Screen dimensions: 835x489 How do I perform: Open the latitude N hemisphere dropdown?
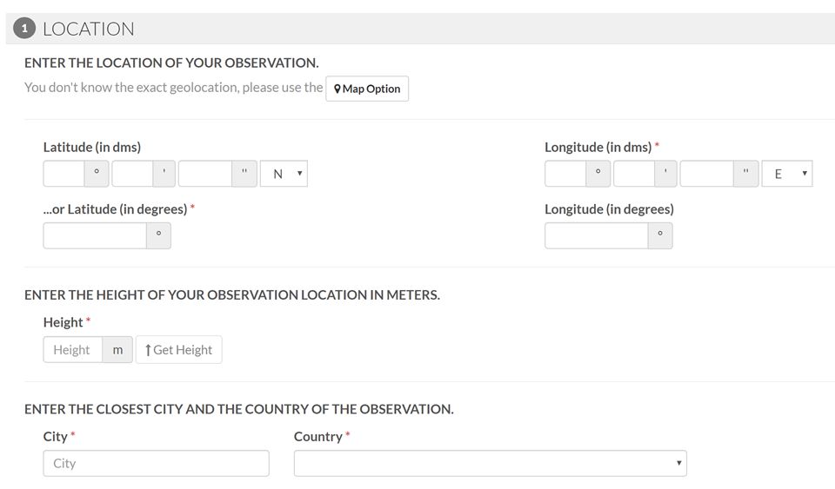tap(284, 174)
